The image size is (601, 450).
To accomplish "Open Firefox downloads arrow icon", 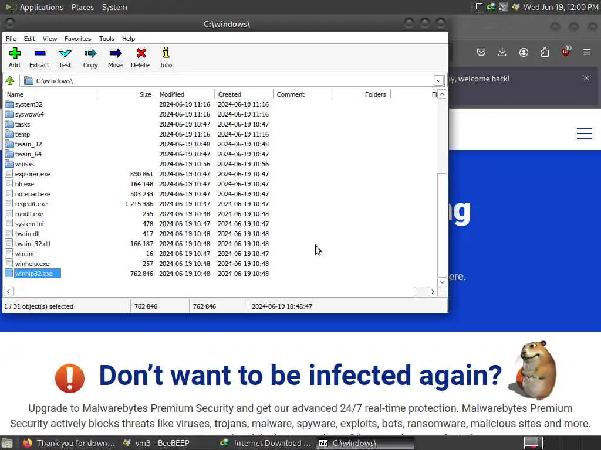I will pos(502,52).
